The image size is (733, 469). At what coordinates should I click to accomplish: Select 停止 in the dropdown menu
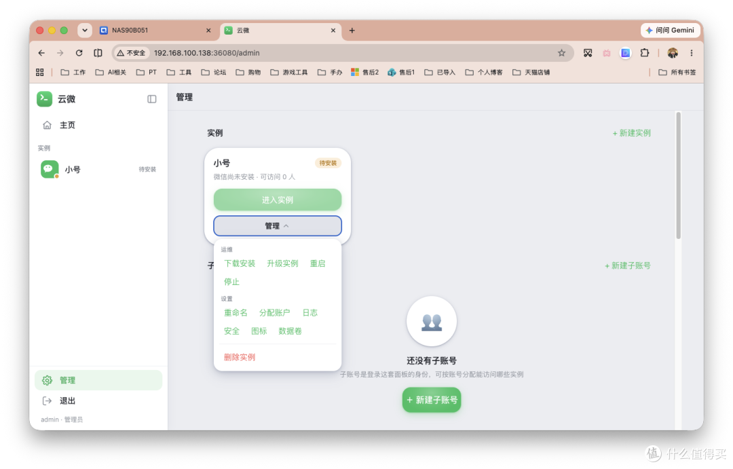[x=231, y=282]
